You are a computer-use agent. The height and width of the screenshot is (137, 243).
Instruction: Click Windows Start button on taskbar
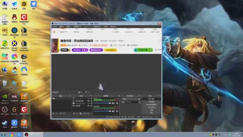click(3, 135)
